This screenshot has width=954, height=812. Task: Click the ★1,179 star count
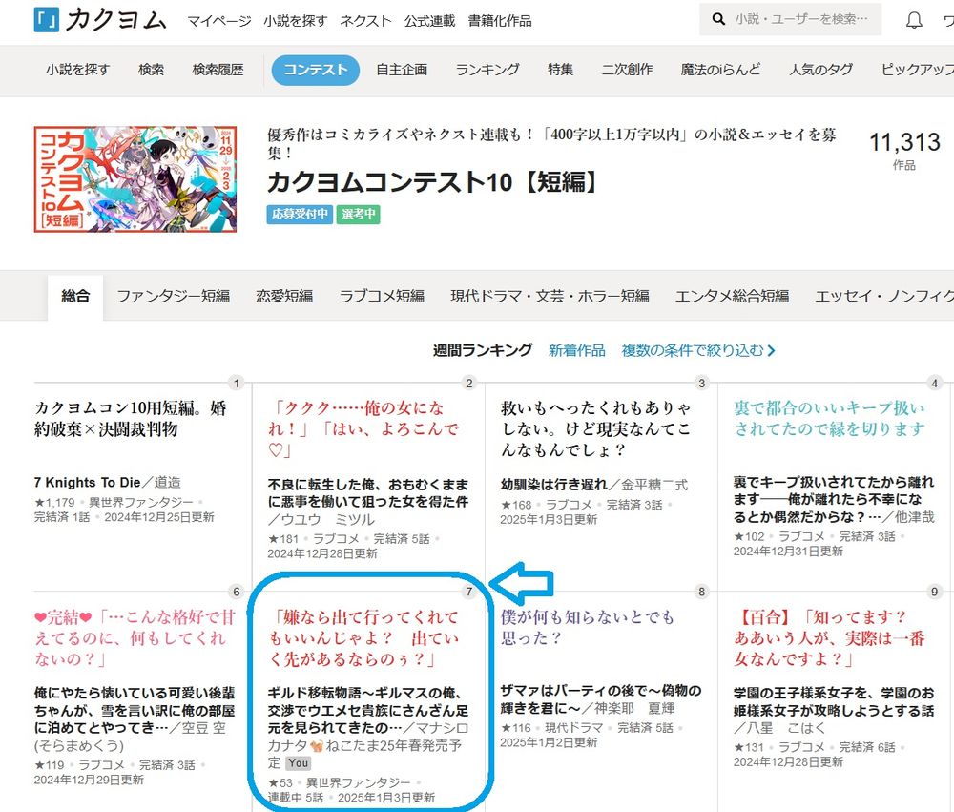click(x=54, y=502)
